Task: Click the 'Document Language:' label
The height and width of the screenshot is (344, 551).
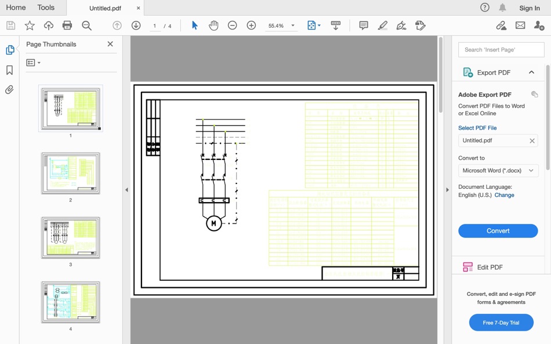Action: [485, 187]
